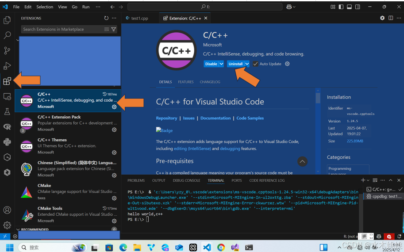404x252 pixels.
Task: Open Google Chrome from the taskbar
Action: coord(221,248)
